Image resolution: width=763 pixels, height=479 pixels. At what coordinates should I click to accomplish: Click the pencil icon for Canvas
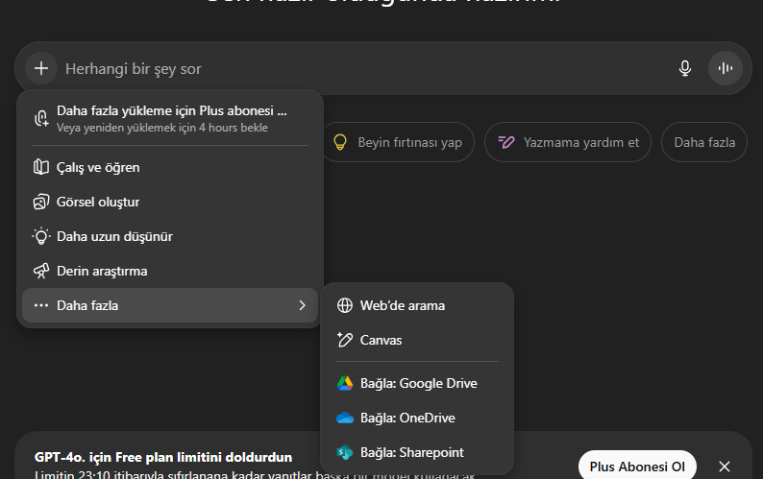click(x=345, y=340)
